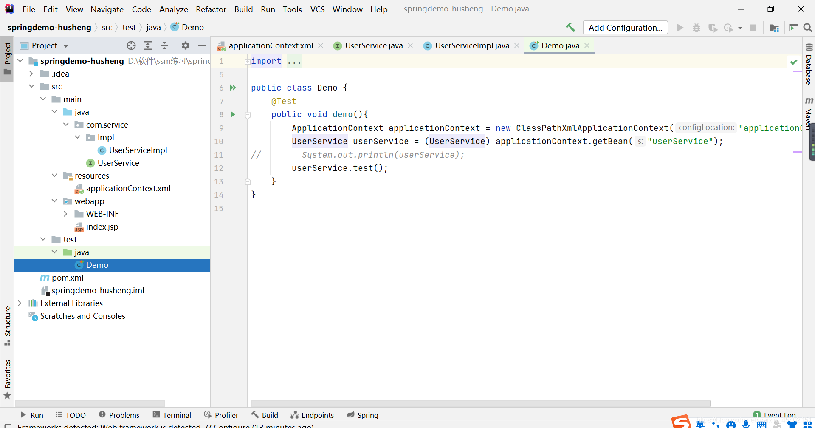Open the File menu
Viewport: 815px width, 428px height.
(29, 9)
